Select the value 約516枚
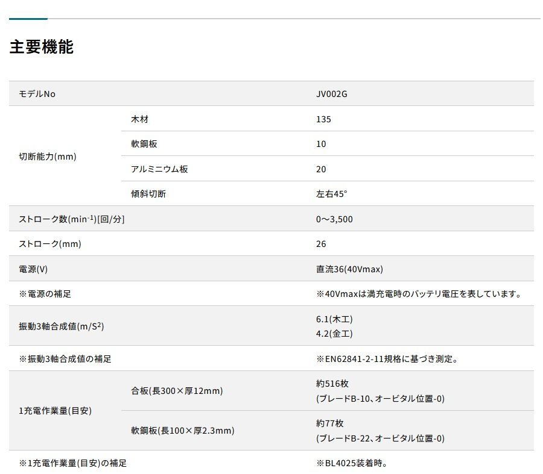The height and width of the screenshot is (474, 543). tap(332, 384)
